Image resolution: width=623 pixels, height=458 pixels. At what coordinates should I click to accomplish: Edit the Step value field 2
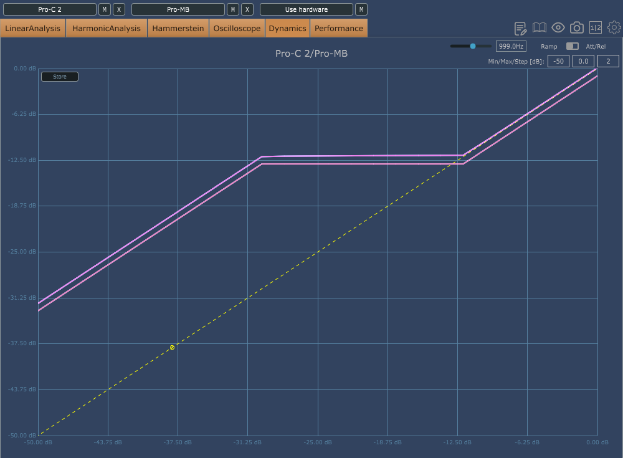point(608,61)
